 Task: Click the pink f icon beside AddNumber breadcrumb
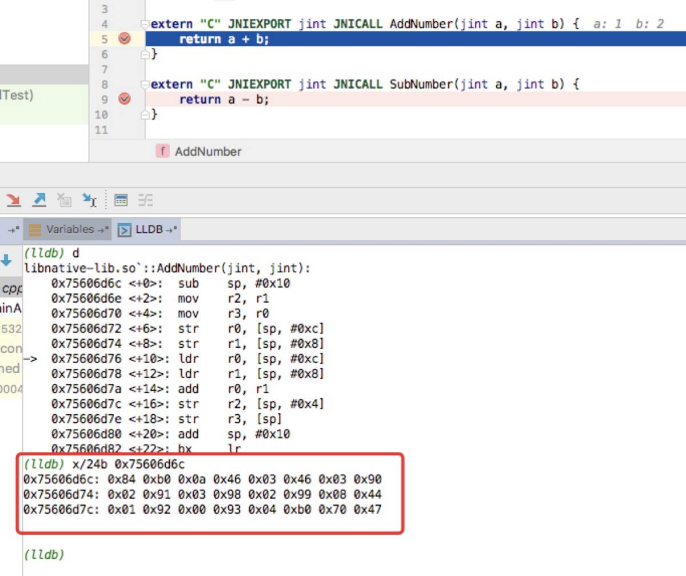[163, 151]
